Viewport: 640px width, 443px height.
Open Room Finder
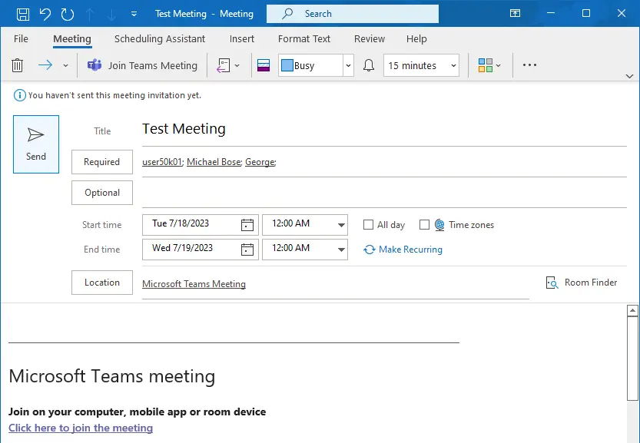pos(582,283)
